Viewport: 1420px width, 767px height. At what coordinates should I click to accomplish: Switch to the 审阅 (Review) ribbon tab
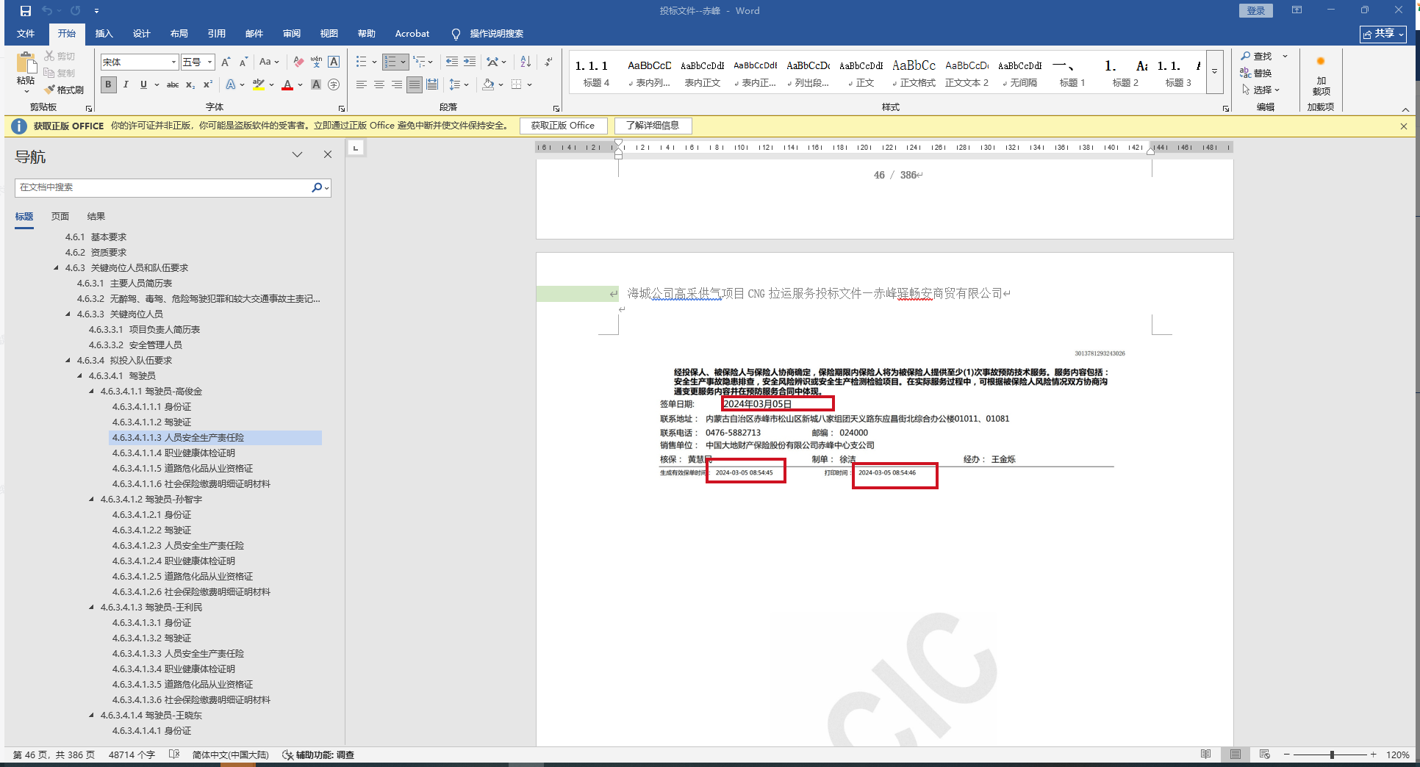pos(292,34)
